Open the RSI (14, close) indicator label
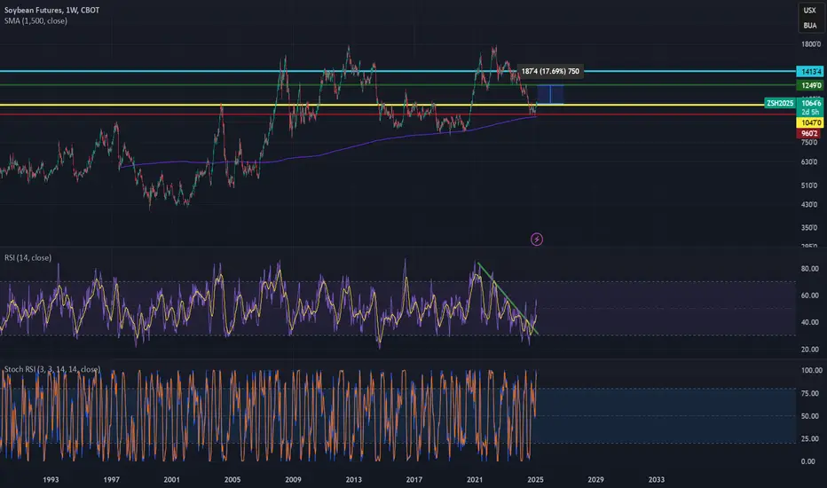This screenshot has height=488, width=827. click(28, 257)
